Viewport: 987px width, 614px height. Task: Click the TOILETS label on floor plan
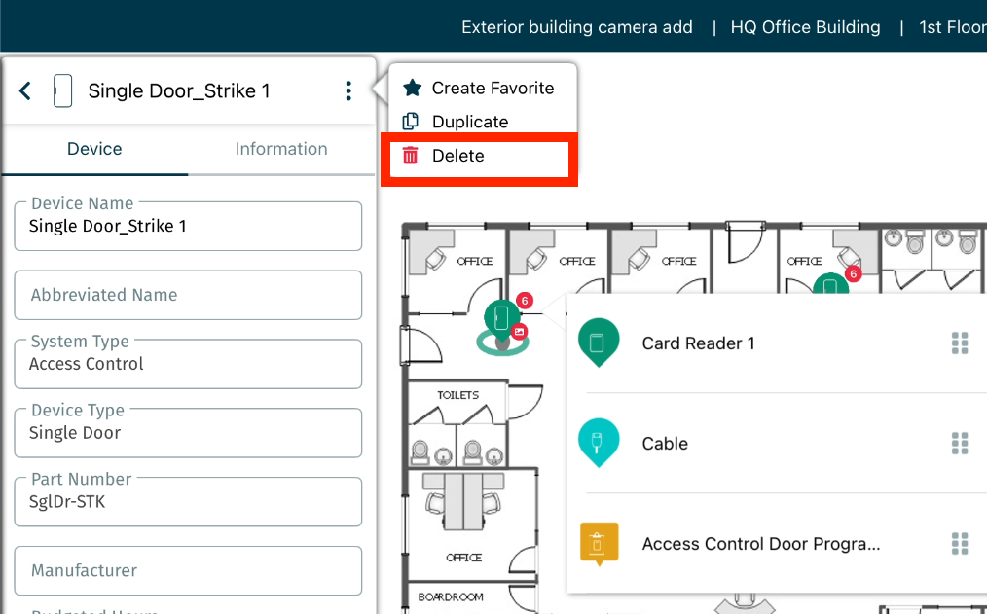point(458,395)
